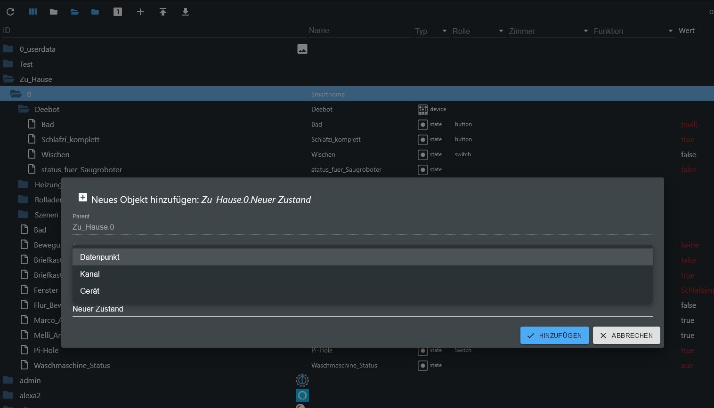Expand the Szenen folder

coord(23,215)
